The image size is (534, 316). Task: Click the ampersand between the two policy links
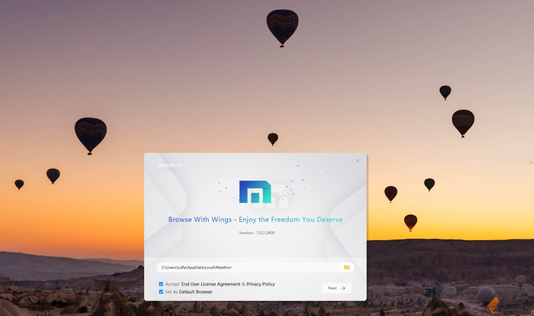pyautogui.click(x=244, y=284)
